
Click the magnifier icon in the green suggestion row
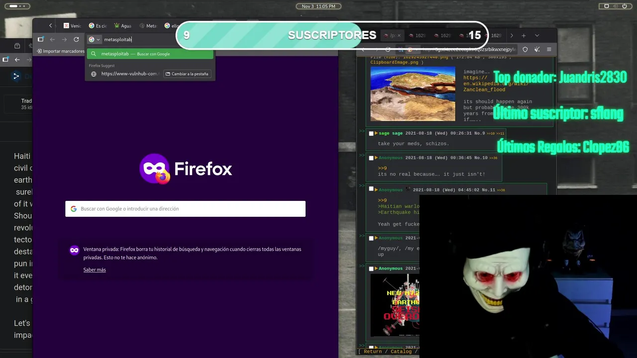(94, 54)
